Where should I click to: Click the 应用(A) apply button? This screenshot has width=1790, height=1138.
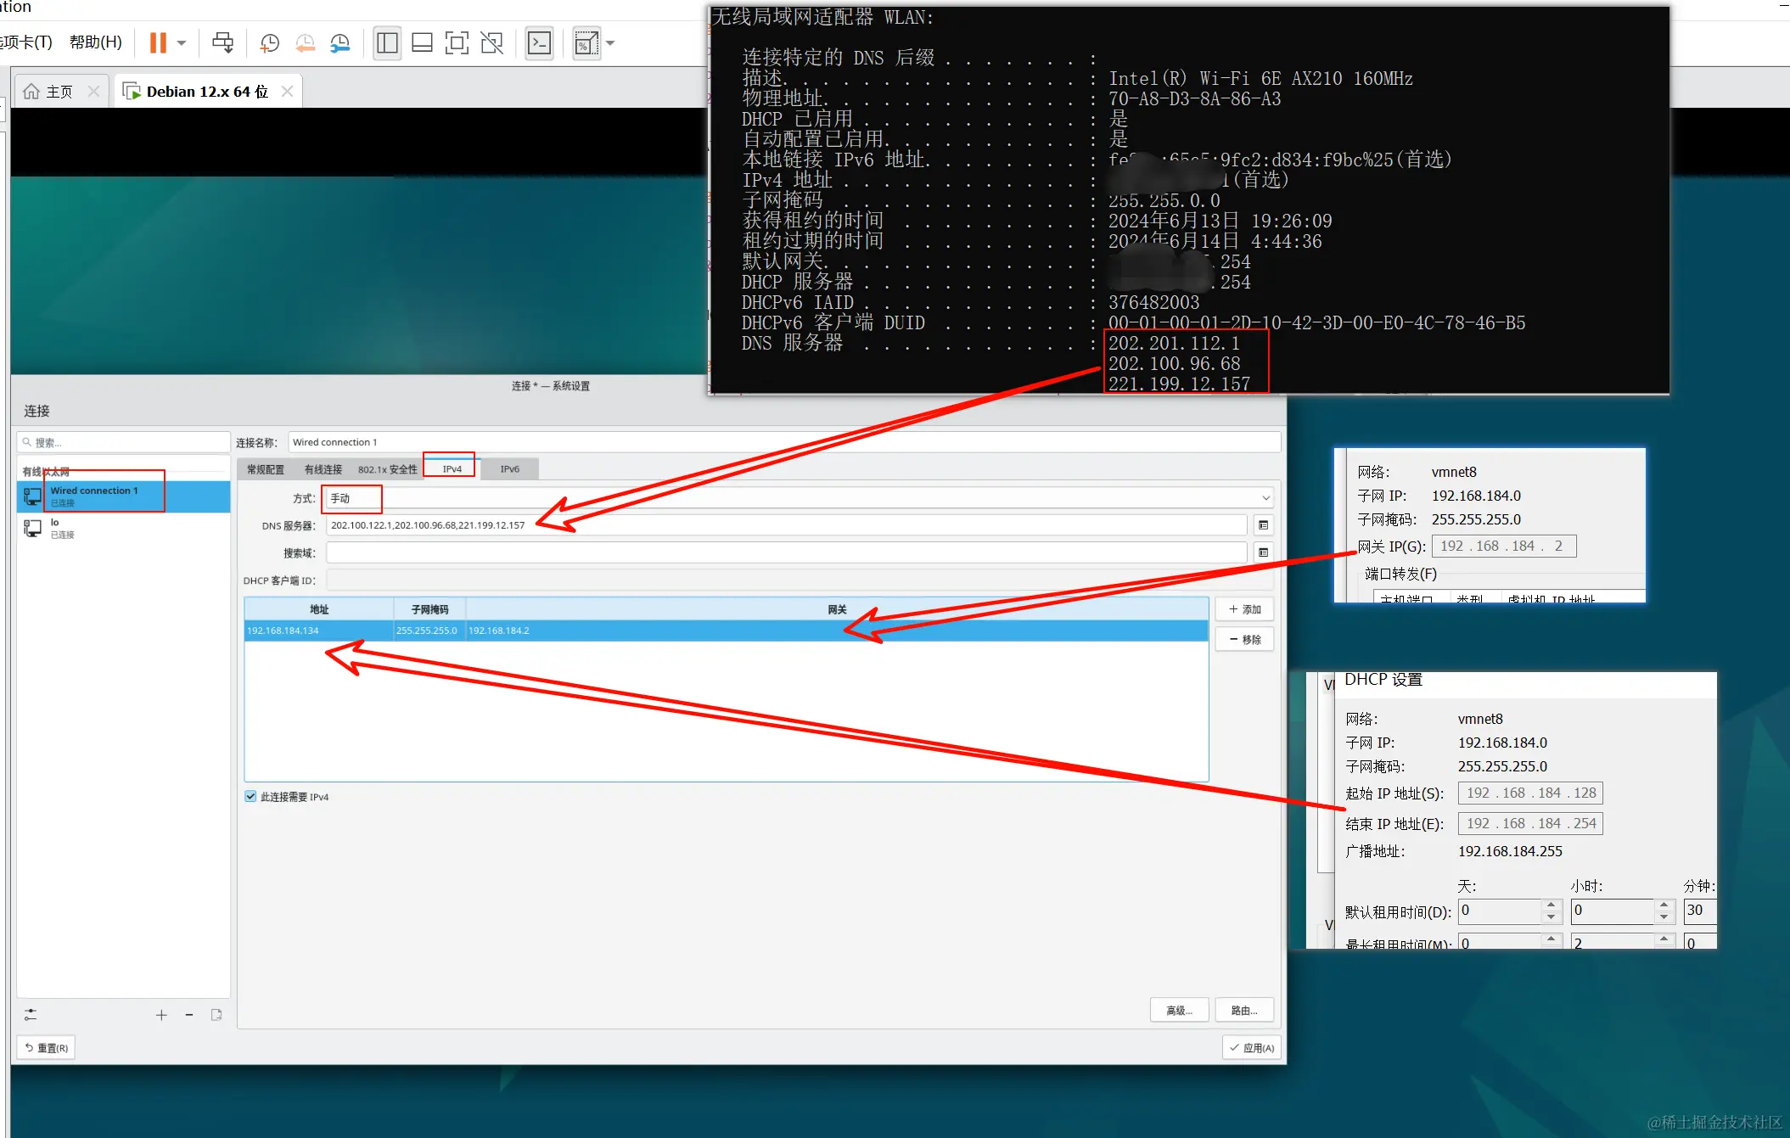1252,1047
